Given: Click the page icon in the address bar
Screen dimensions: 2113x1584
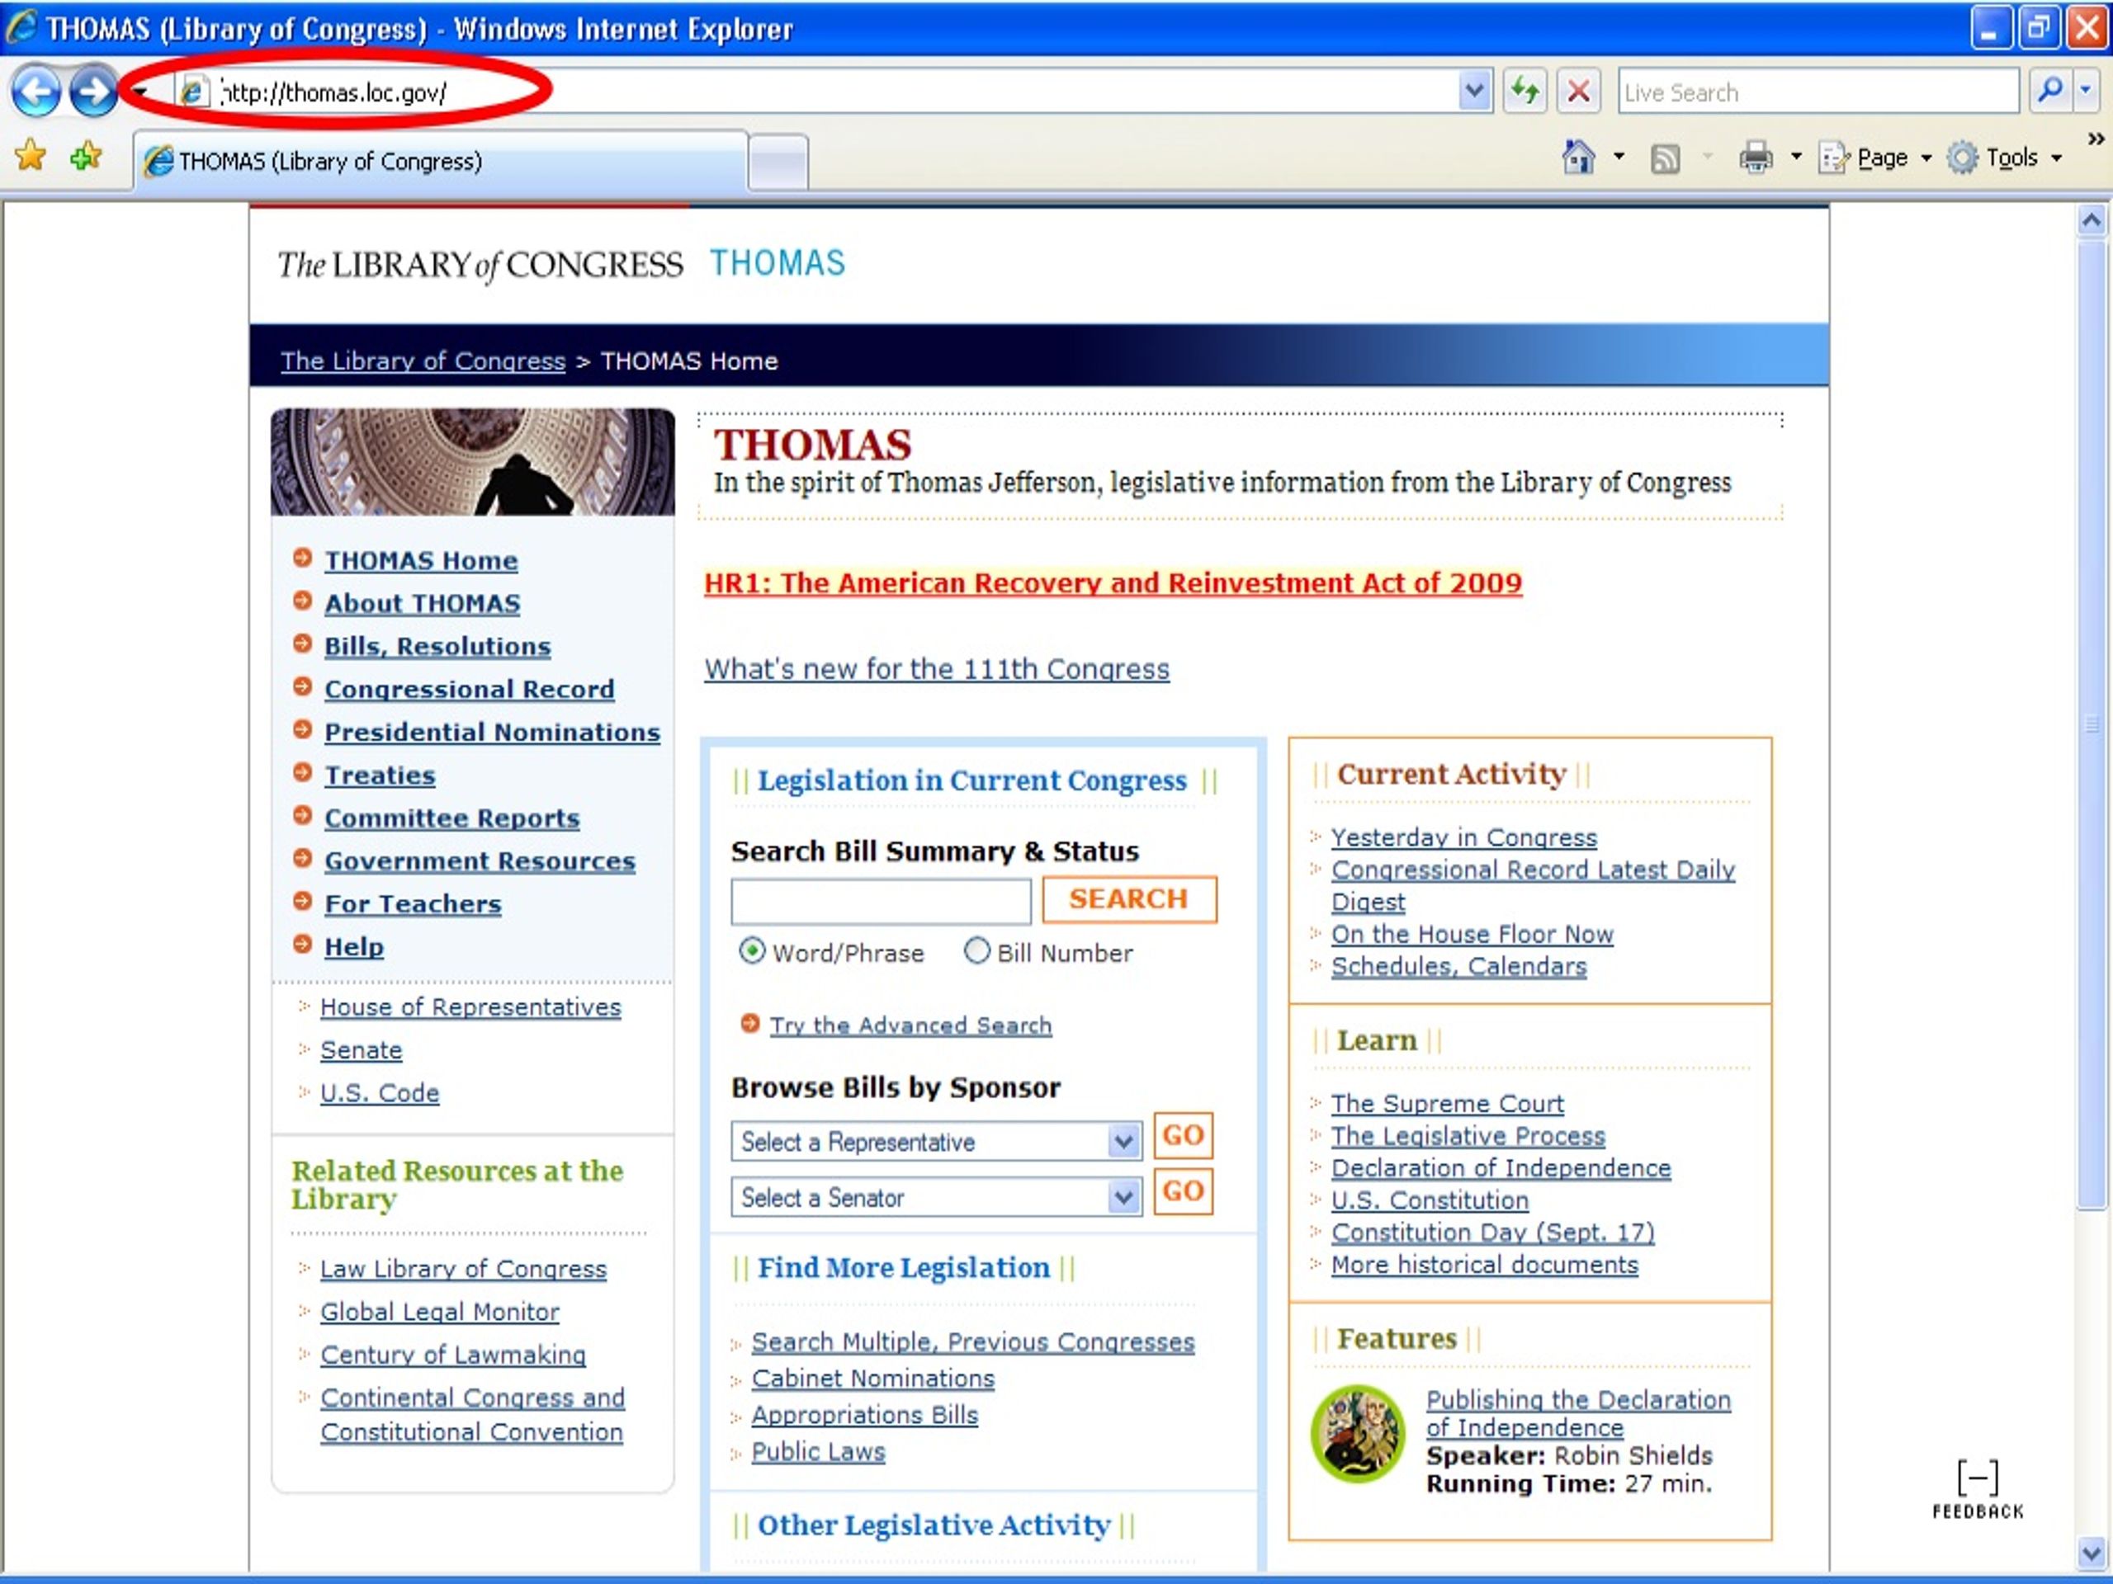Looking at the screenshot, I should click(192, 92).
